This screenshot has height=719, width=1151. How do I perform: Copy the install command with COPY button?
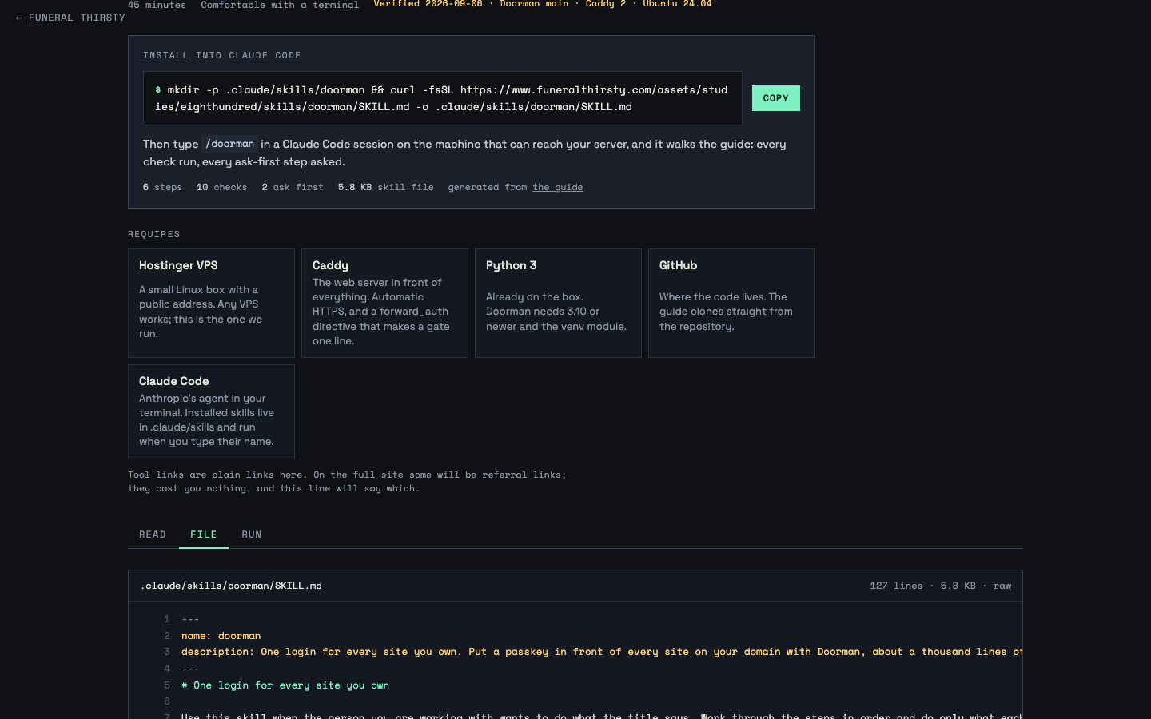[775, 98]
